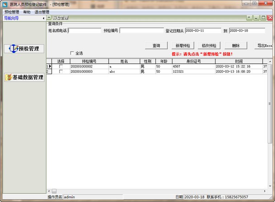
Task: Click the 修改预检 button
Action: (209, 46)
